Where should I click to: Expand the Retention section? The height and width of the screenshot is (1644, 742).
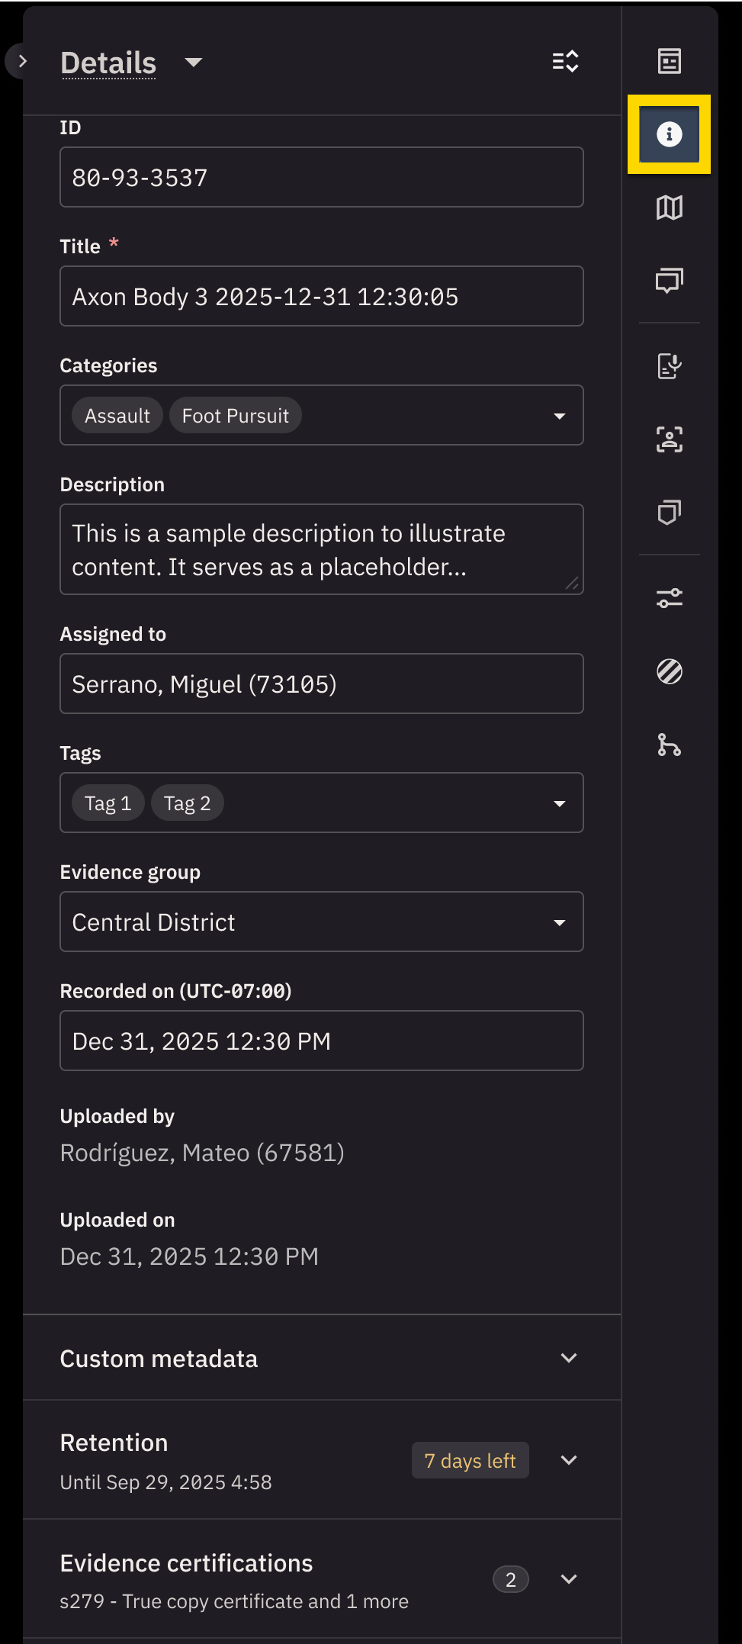tap(568, 1460)
